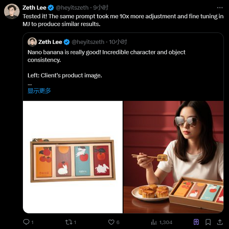View analytics showing 1,304 views
Screen dimensions: 229x229
click(162, 222)
